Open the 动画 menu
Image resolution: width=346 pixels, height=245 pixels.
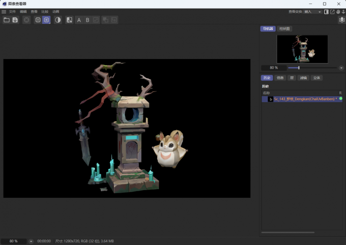click(55, 12)
